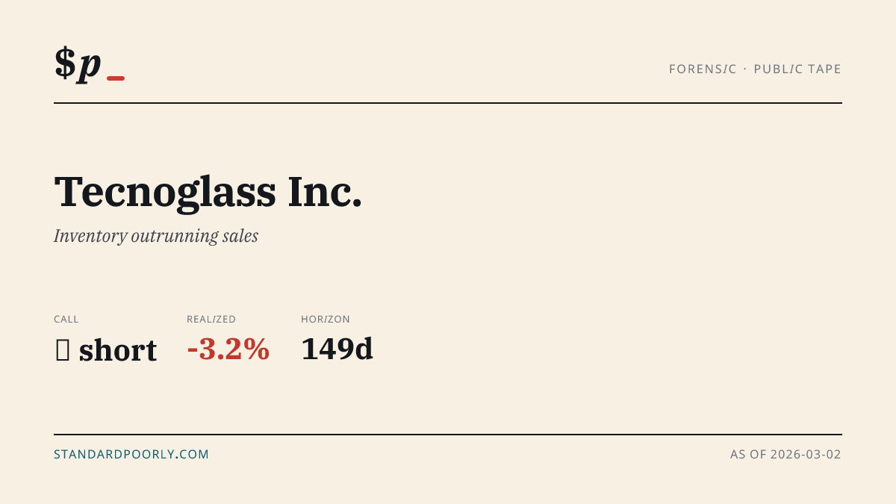This screenshot has height=504, width=896.
Task: Click the 'FORENSIC' header text
Action: [703, 69]
